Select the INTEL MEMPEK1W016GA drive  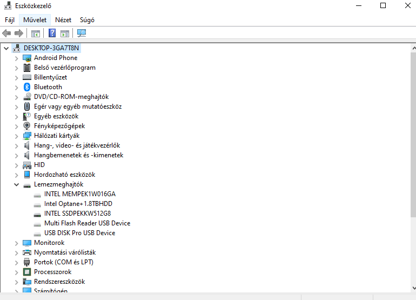tap(80, 194)
